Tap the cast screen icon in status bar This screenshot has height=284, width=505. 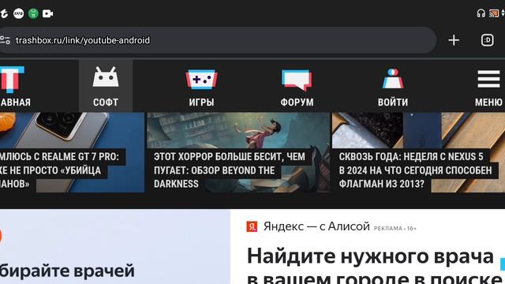[x=494, y=13]
